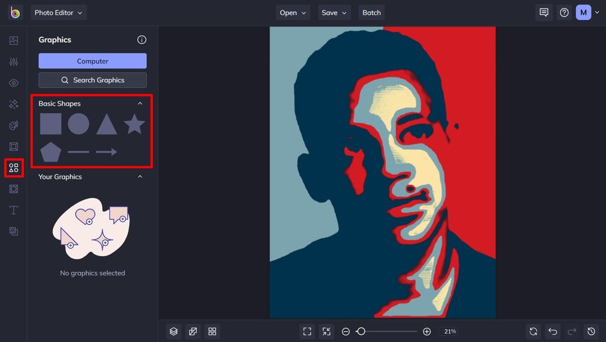This screenshot has height=342, width=606.
Task: Add the arrow line shape
Action: pos(107,152)
